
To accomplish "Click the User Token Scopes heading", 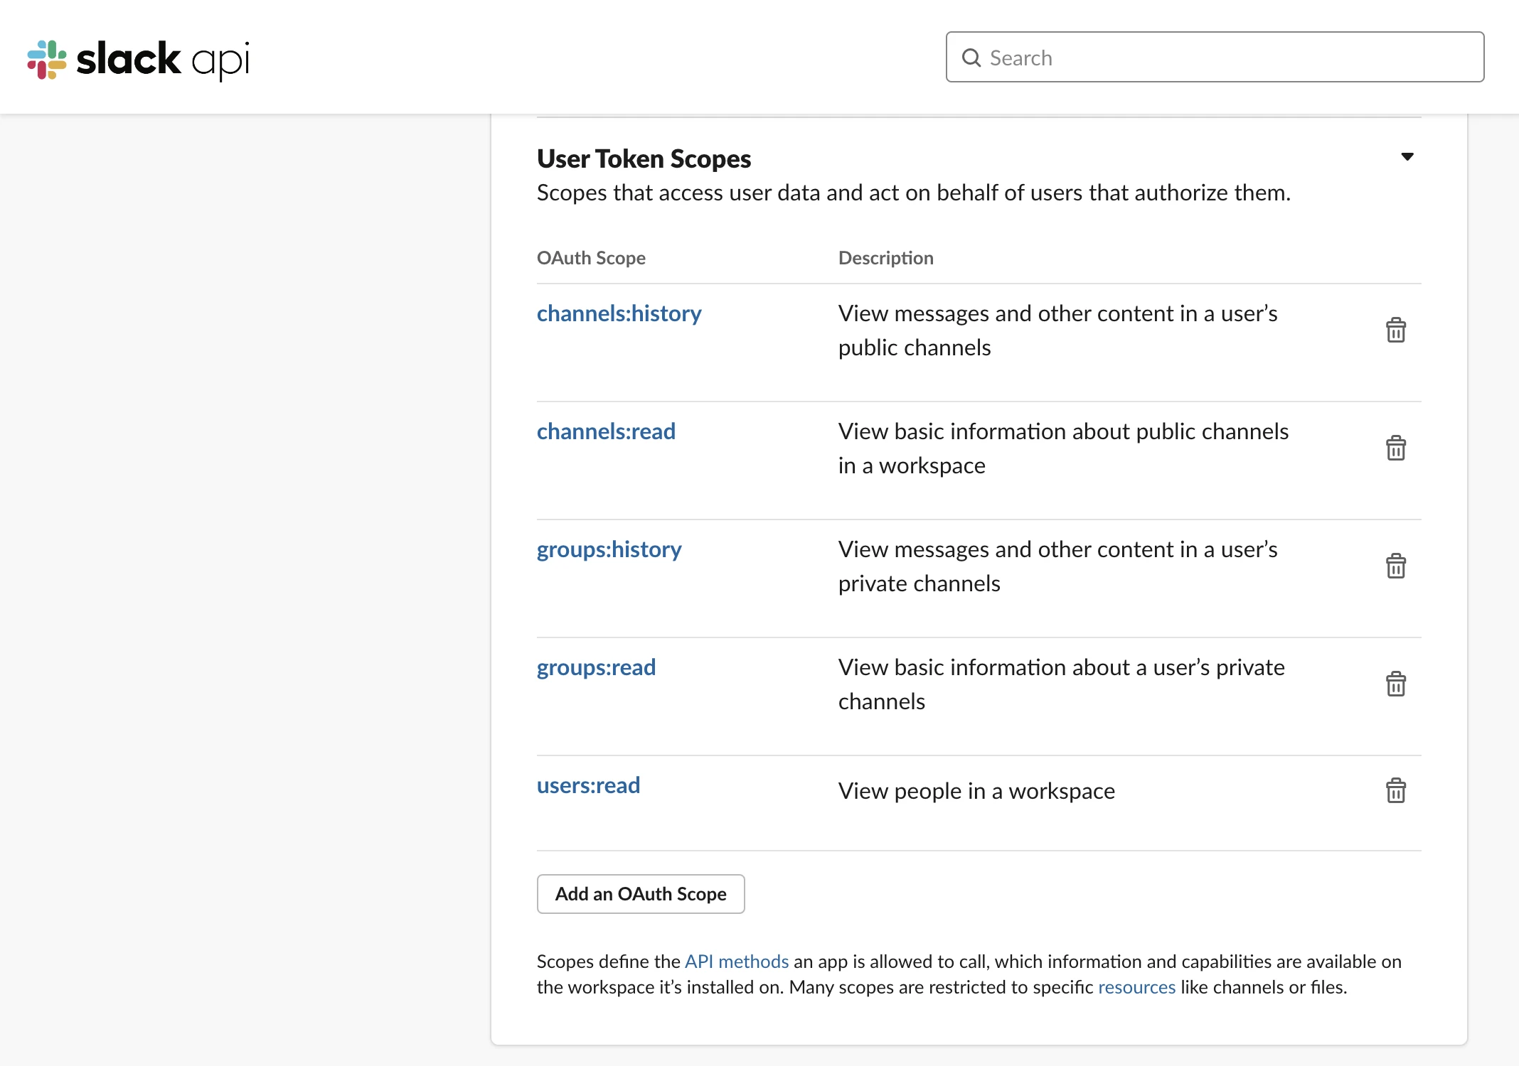I will tap(644, 158).
